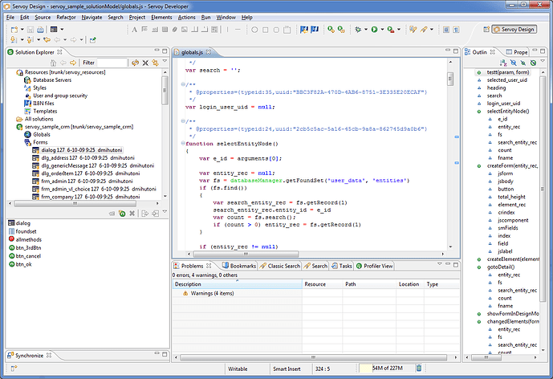Viewport: 553px width, 379px height.
Task: Click the paperclip icon in elements toolbar
Action: tap(175, 30)
